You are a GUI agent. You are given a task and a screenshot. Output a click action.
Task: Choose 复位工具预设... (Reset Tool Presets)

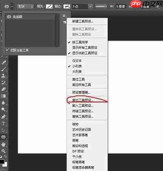tap(87, 100)
